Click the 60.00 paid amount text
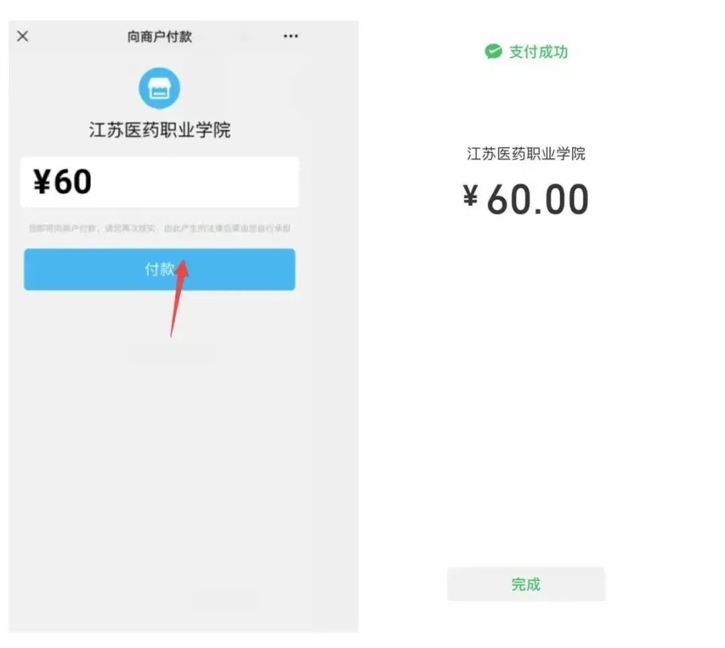Screen dimensions: 725x648 click(538, 200)
